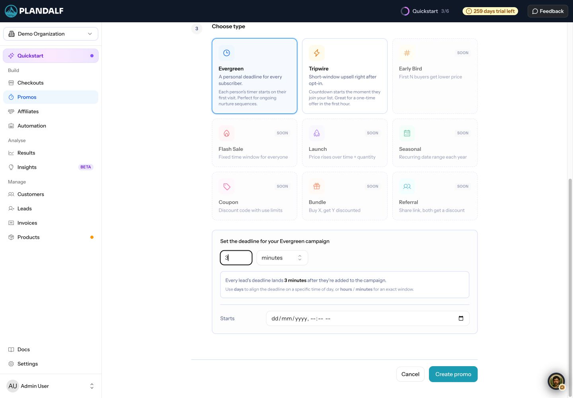
Task: Click the Bundle gift icon
Action: (317, 187)
